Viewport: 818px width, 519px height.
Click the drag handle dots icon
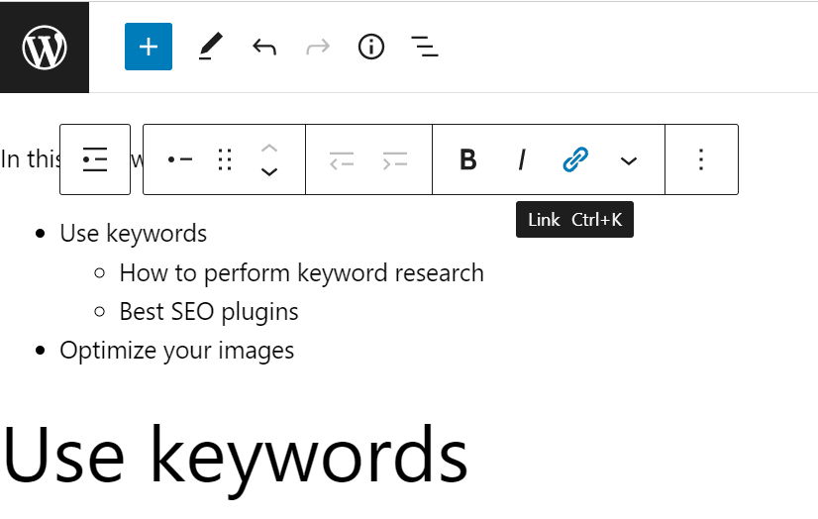pos(225,159)
